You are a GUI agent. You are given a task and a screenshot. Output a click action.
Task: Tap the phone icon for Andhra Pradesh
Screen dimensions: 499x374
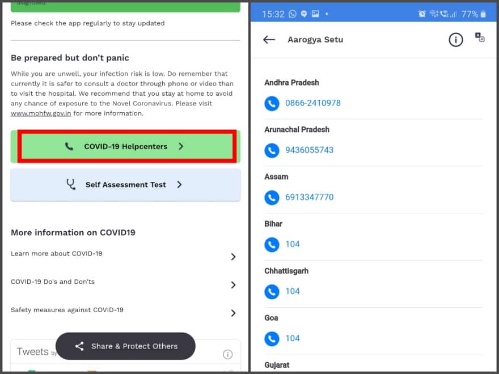[x=272, y=103]
